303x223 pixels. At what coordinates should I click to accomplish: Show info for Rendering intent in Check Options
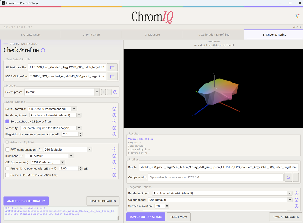click(x=114, y=115)
